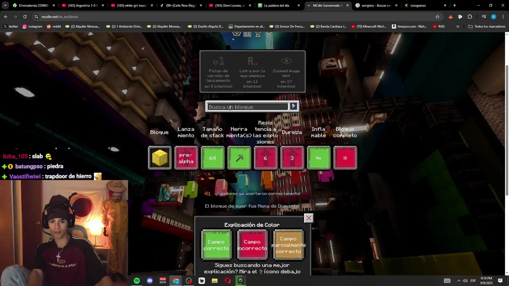Close the Explicación de Color panel
509x286 pixels.
pyautogui.click(x=309, y=218)
